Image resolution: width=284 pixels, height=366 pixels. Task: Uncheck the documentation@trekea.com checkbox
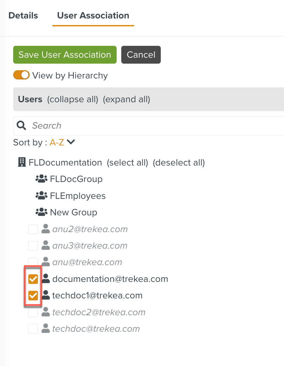pos(33,279)
